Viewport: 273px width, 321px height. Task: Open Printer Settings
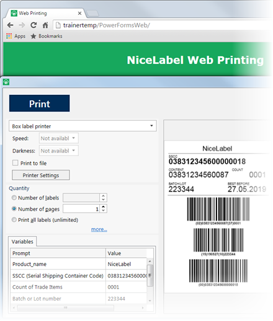point(41,175)
